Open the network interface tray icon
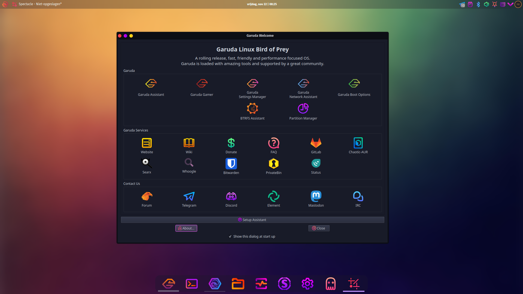The width and height of the screenshot is (523, 294). (503, 4)
